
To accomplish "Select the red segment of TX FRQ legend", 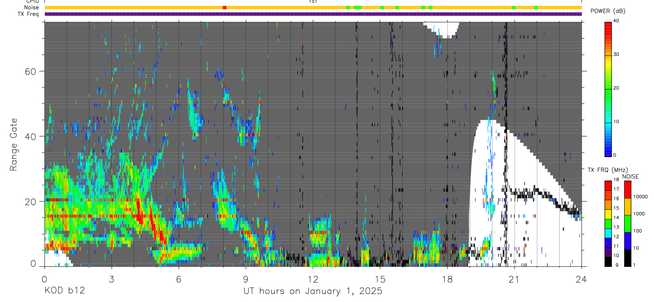I will click(x=608, y=185).
